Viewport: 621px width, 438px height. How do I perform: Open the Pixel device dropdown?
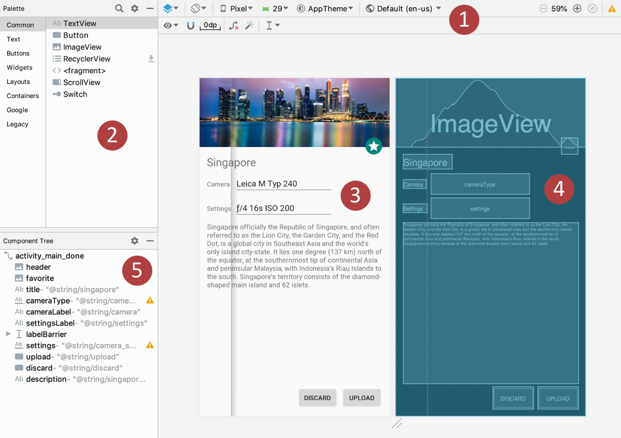point(236,9)
